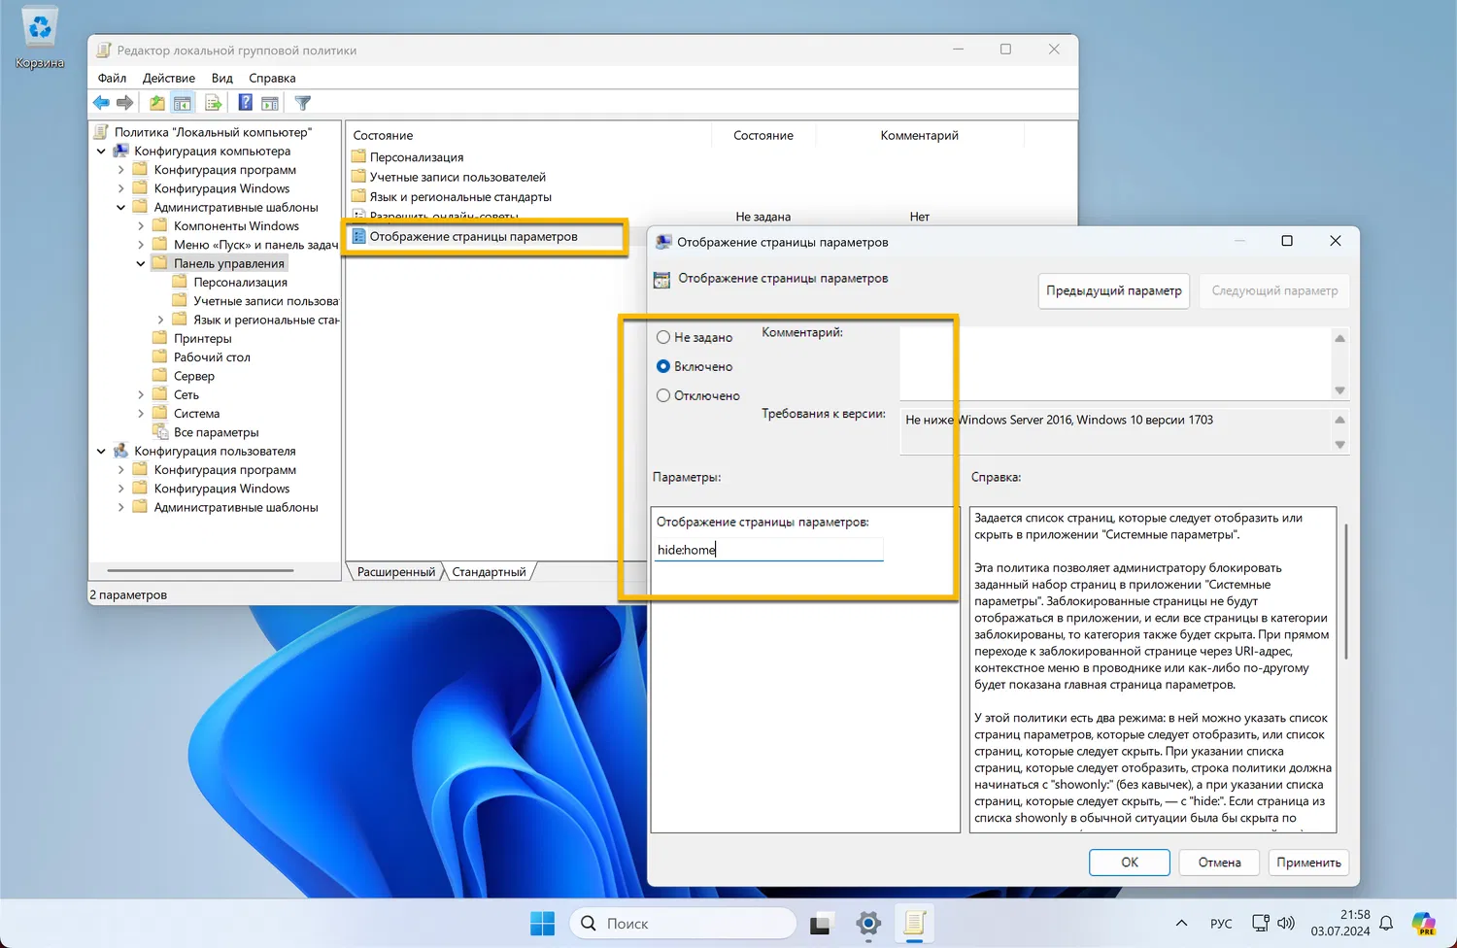1457x948 pixels.
Task: Open the Файл menu
Action: (x=112, y=78)
